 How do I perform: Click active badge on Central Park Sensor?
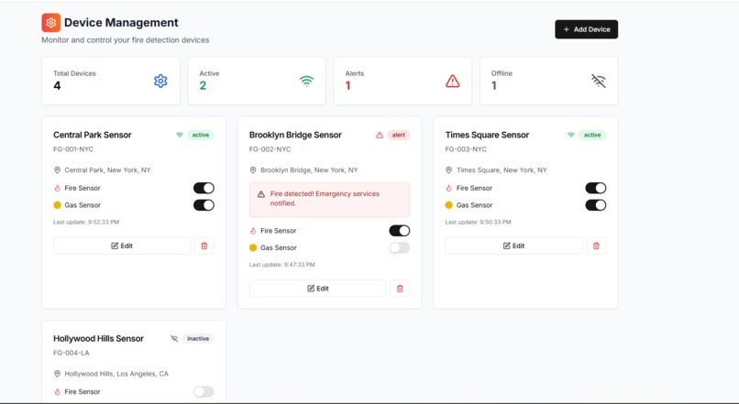click(x=200, y=136)
